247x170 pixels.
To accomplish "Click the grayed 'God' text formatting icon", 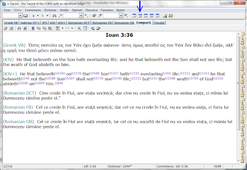I will click(x=68, y=28).
